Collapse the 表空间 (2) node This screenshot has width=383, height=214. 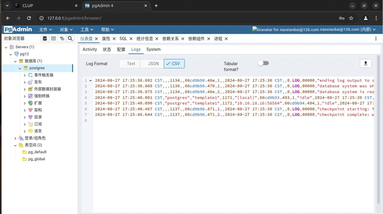(15, 145)
